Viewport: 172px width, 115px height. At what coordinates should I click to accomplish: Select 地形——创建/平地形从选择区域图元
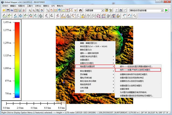[x=138, y=70]
